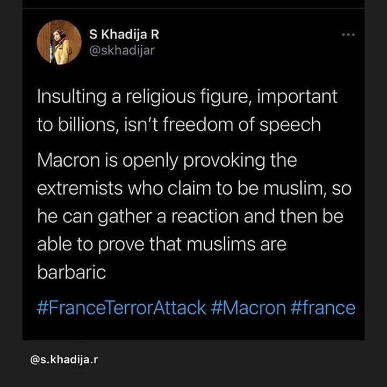Open the #FranceTerrorAttack hashtag

coord(121,307)
